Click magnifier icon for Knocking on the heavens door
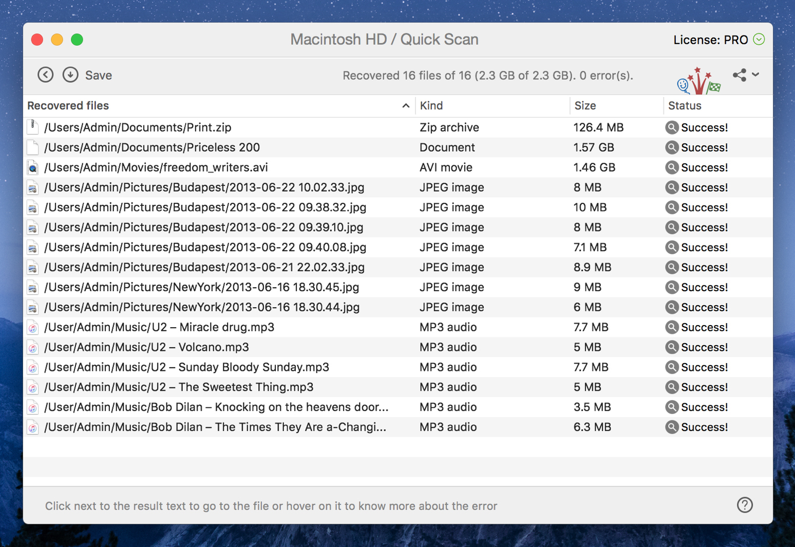The height and width of the screenshot is (547, 795). point(672,407)
